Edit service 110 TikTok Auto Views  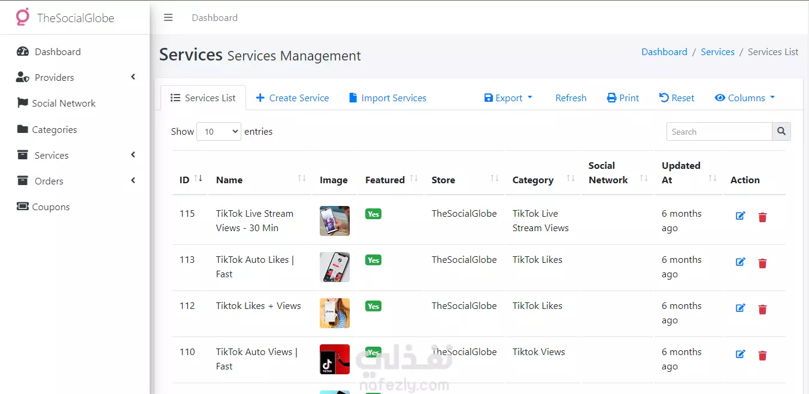click(740, 354)
